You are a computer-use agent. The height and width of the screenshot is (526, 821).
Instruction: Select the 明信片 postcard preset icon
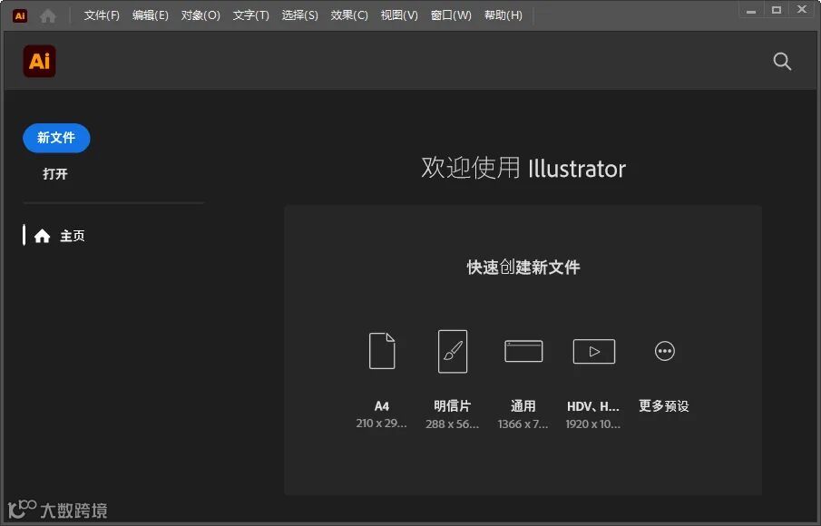pyautogui.click(x=453, y=351)
